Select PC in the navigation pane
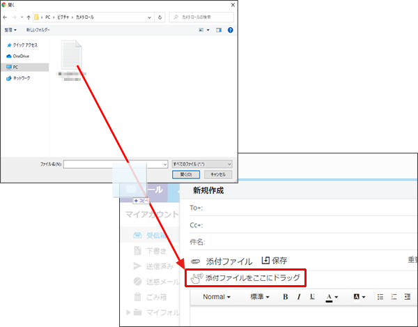This screenshot has width=418, height=327. coord(15,67)
